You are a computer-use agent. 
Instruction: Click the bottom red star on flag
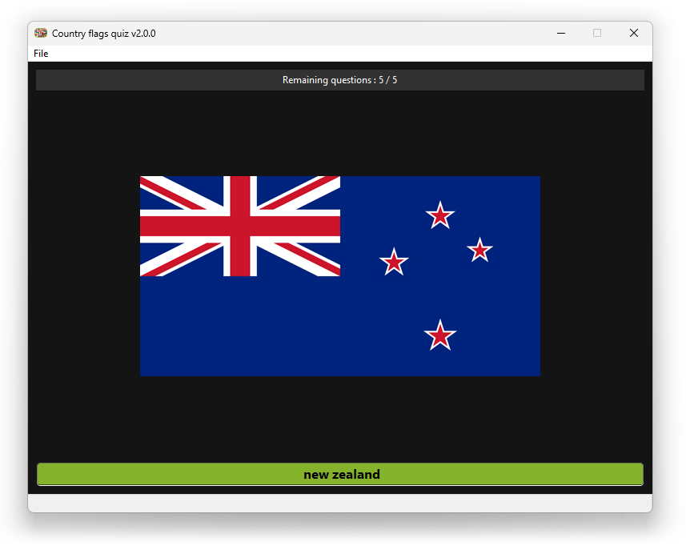(x=439, y=335)
